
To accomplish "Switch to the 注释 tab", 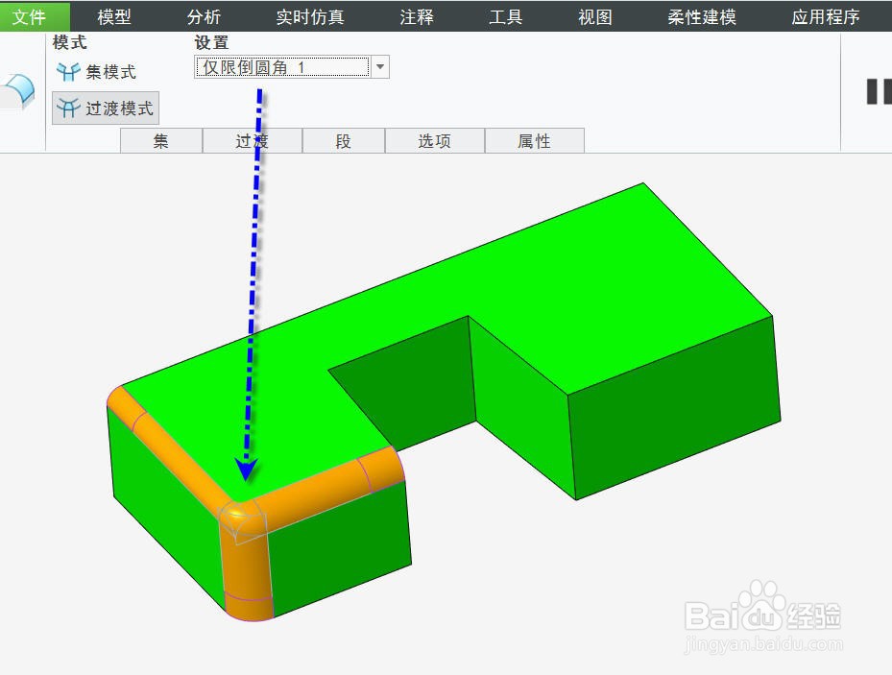I will [x=417, y=16].
